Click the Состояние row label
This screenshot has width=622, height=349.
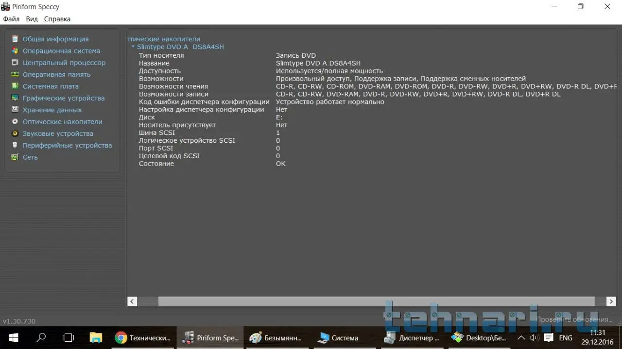(x=156, y=164)
